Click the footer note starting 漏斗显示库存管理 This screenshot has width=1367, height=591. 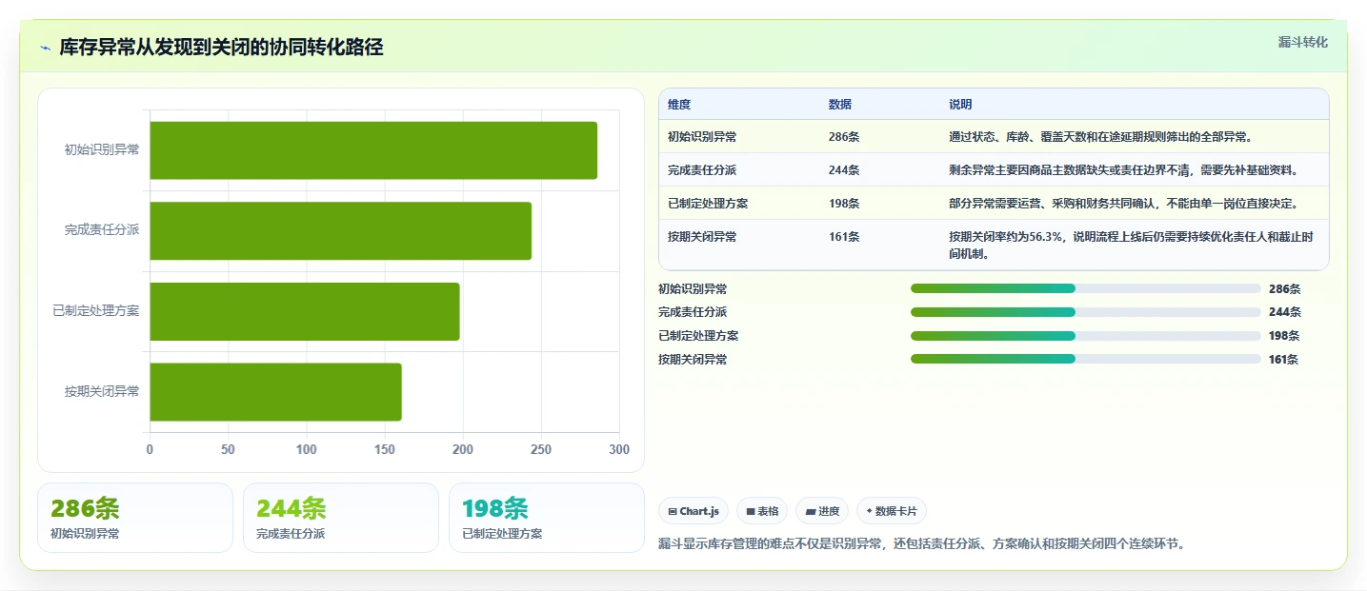[922, 544]
